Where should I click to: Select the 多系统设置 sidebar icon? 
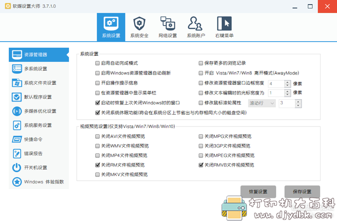(x=17, y=69)
